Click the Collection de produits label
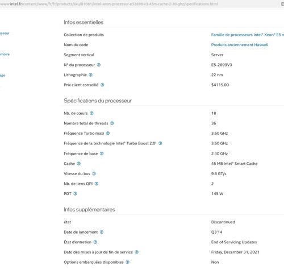284x274 pixels. [83, 35]
